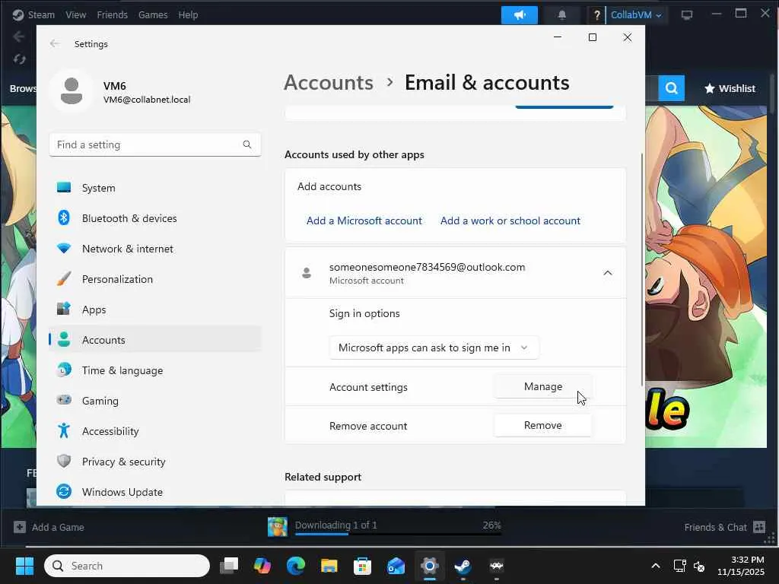Image resolution: width=779 pixels, height=584 pixels.
Task: Open the Friends menu in Steam
Action: tap(113, 15)
